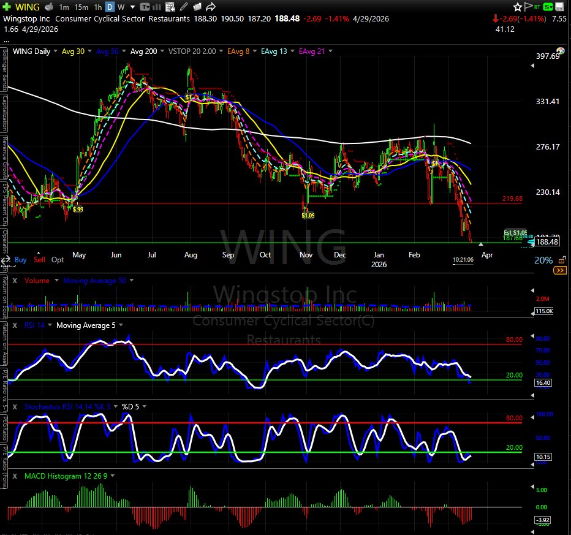The image size is (571, 535).
Task: Click the three-dot more menu
Action: click(6, 41)
